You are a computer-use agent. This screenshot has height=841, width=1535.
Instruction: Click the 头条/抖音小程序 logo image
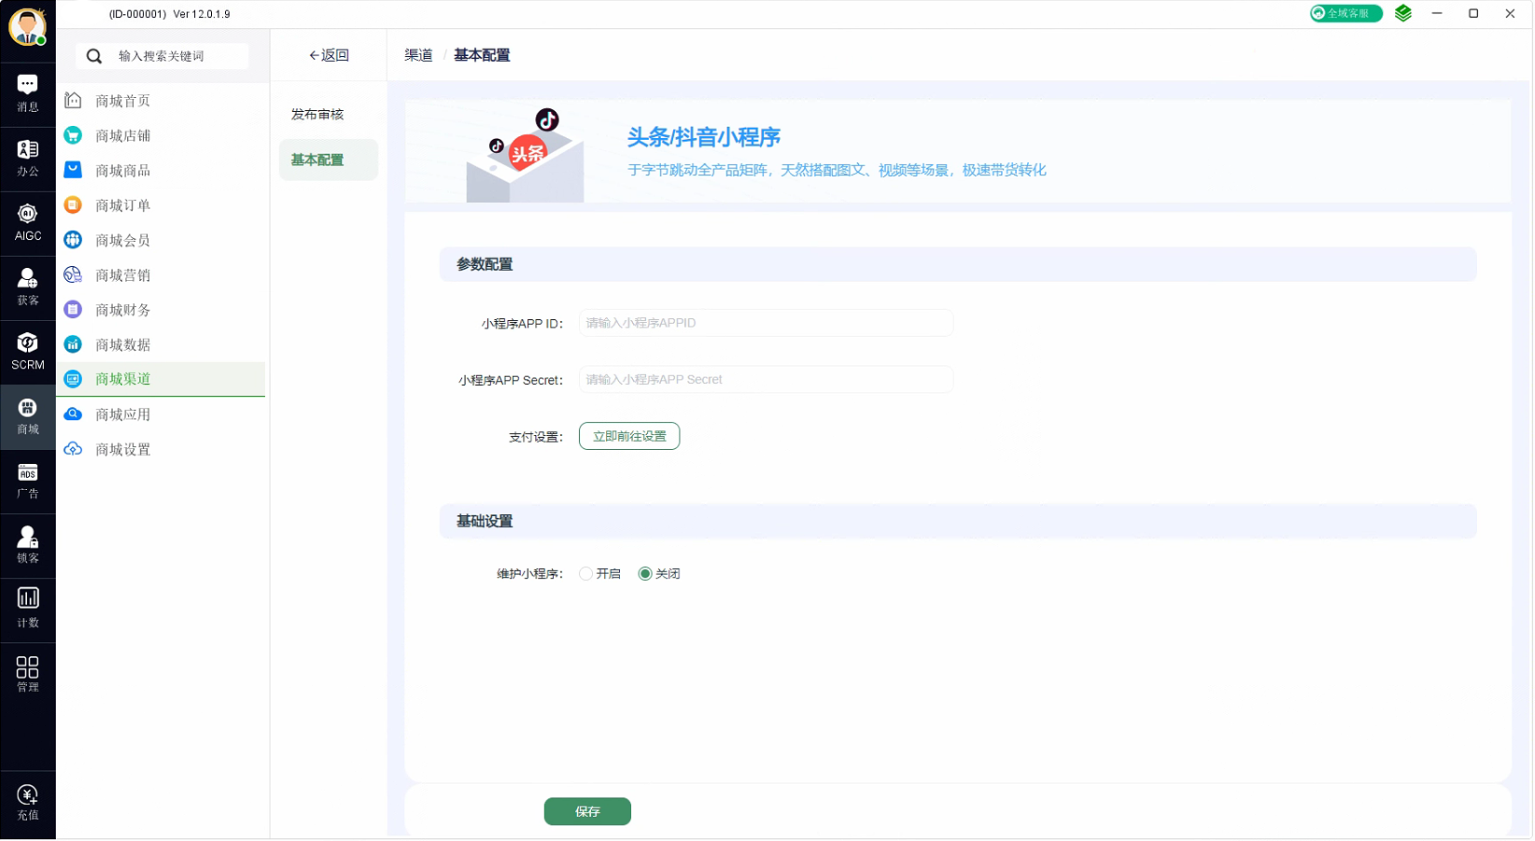pyautogui.click(x=525, y=154)
